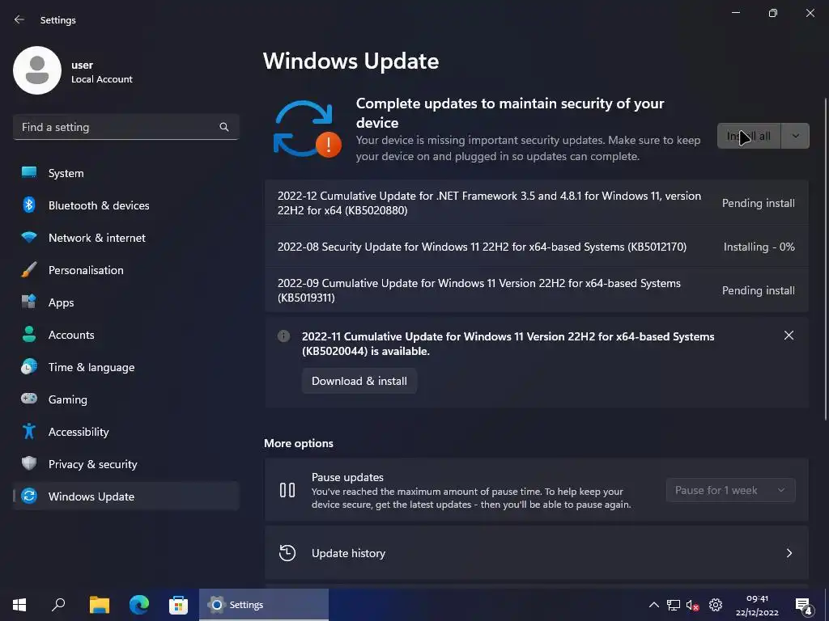Go back with the Settings back arrow
The width and height of the screenshot is (829, 621).
[19, 19]
